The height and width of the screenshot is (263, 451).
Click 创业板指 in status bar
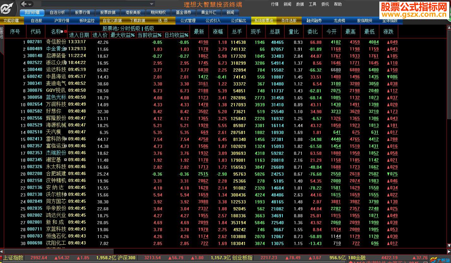pos(242,258)
